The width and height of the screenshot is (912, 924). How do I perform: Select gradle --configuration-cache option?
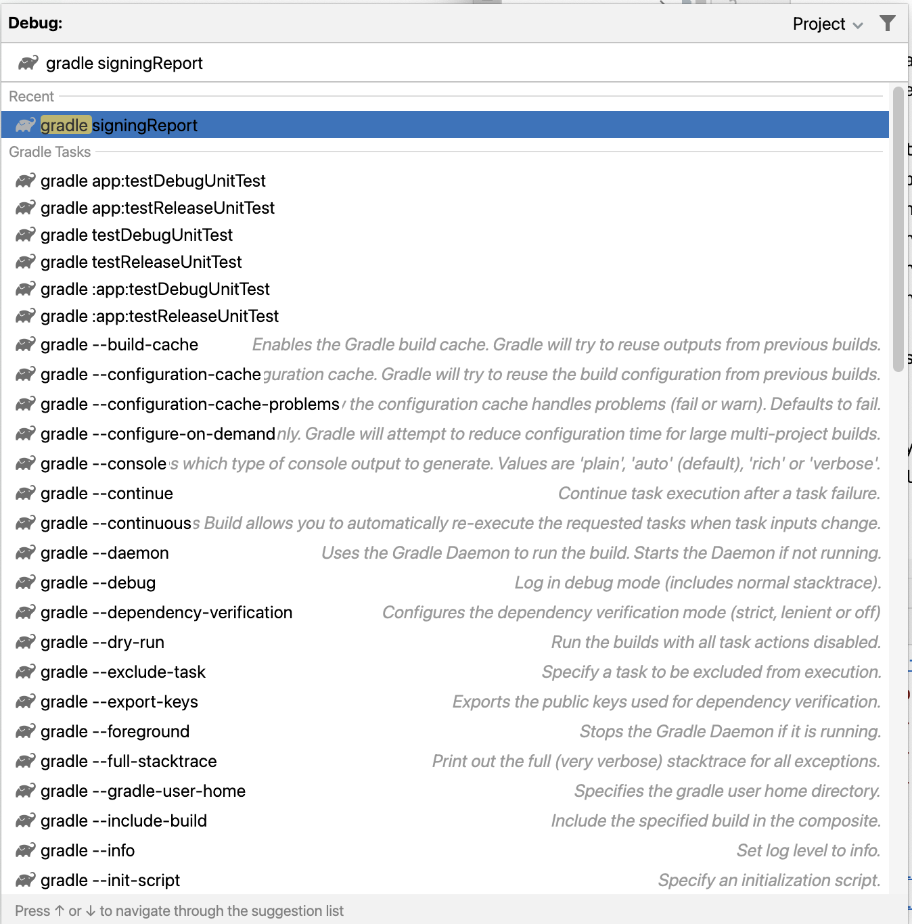pos(445,374)
